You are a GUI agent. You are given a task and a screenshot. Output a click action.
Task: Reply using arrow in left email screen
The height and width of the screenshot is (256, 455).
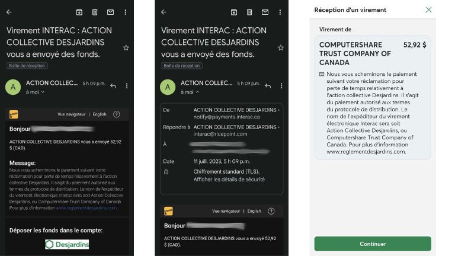coord(113,86)
